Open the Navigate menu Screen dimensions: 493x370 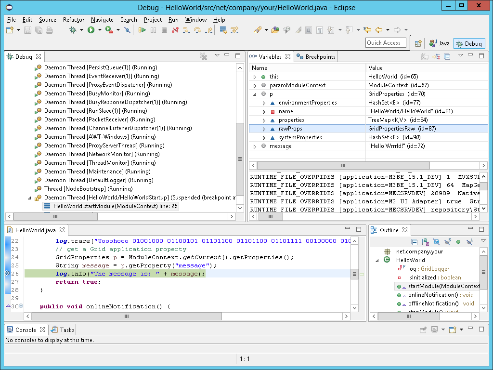(102, 20)
